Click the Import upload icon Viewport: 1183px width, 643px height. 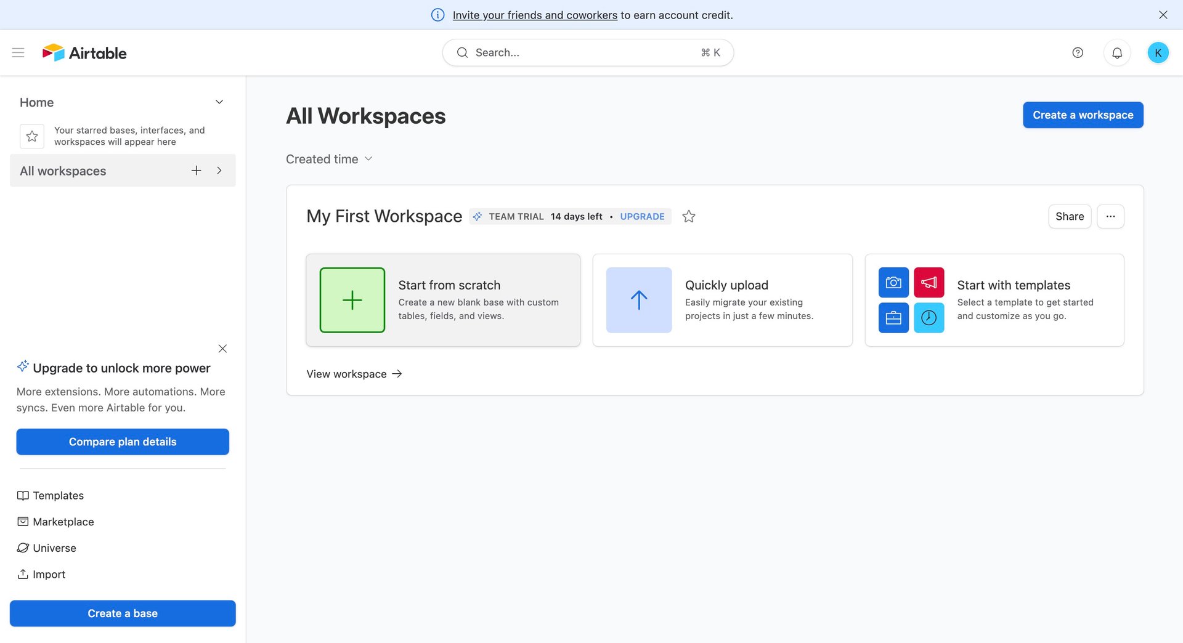tap(23, 574)
